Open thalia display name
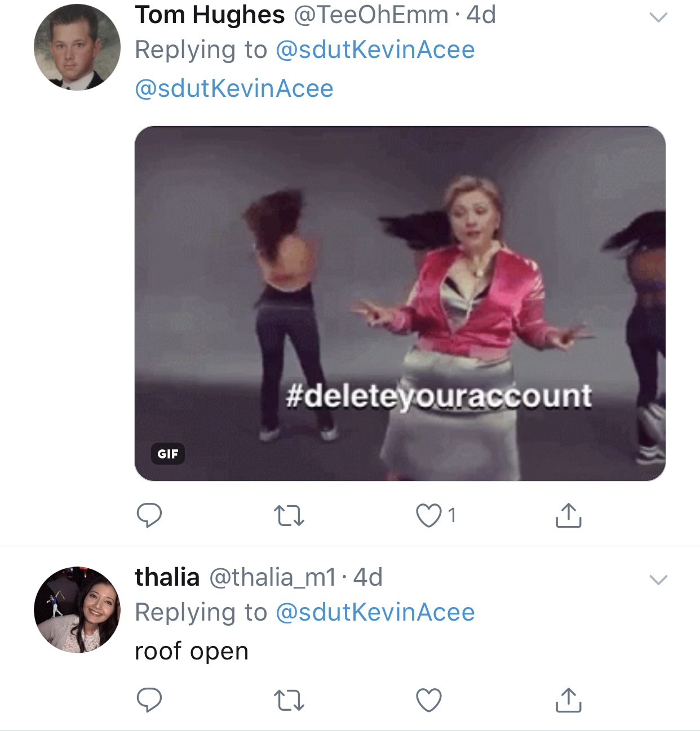Screen dimensions: 700x731 [x=167, y=577]
